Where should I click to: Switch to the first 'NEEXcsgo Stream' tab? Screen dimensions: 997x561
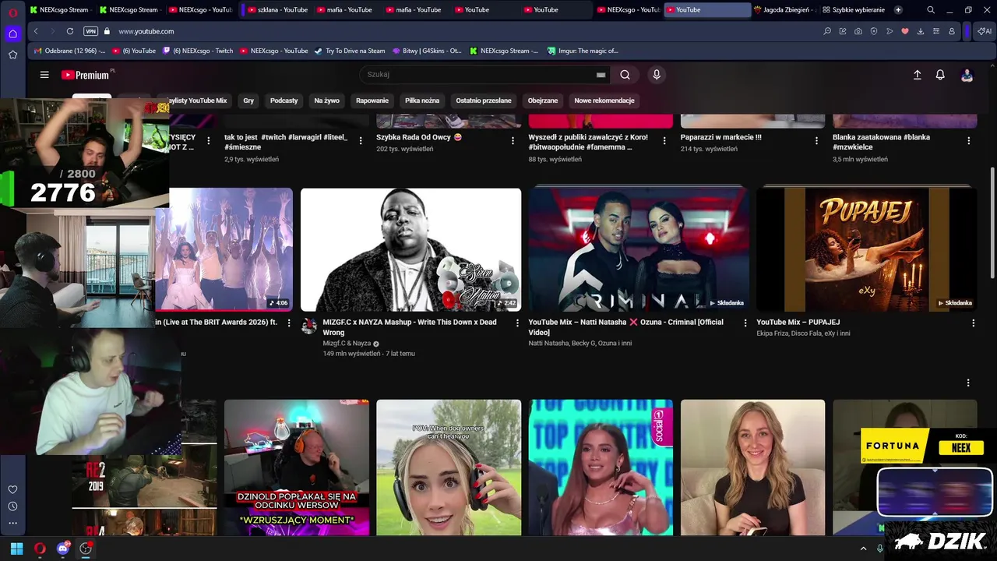coord(61,10)
